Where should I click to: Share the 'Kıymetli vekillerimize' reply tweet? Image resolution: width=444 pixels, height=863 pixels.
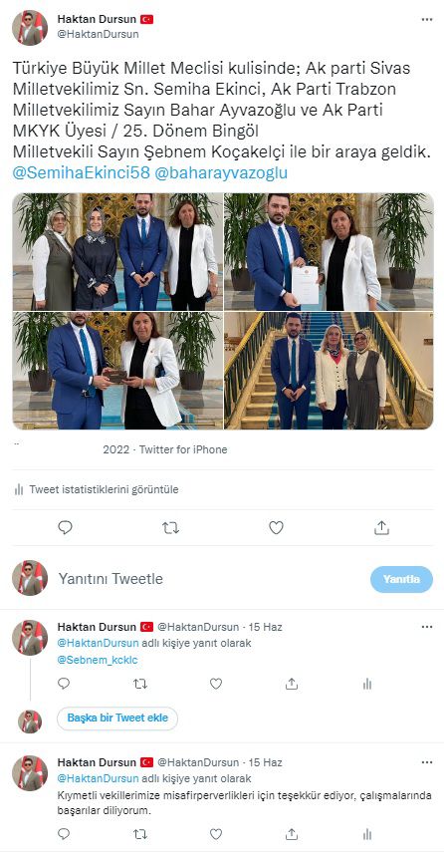(292, 834)
